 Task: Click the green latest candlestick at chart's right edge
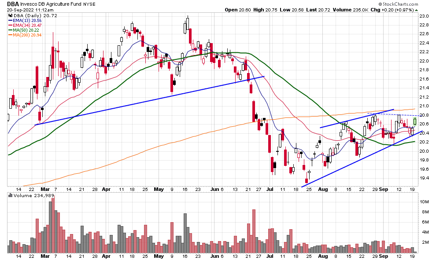(x=415, y=121)
